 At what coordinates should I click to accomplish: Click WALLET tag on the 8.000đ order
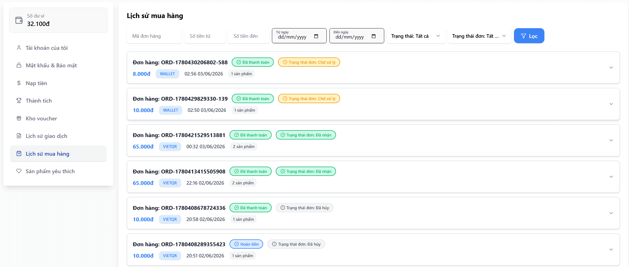pyautogui.click(x=167, y=74)
